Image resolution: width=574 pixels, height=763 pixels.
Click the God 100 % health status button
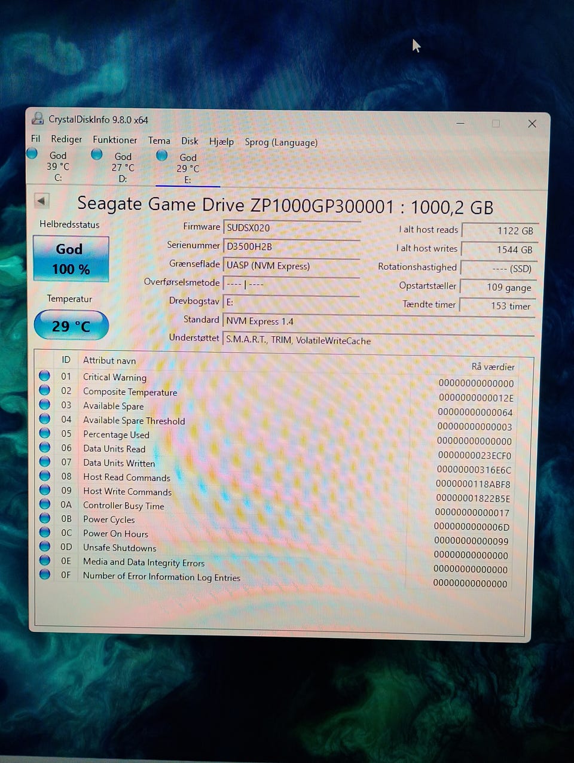[71, 259]
